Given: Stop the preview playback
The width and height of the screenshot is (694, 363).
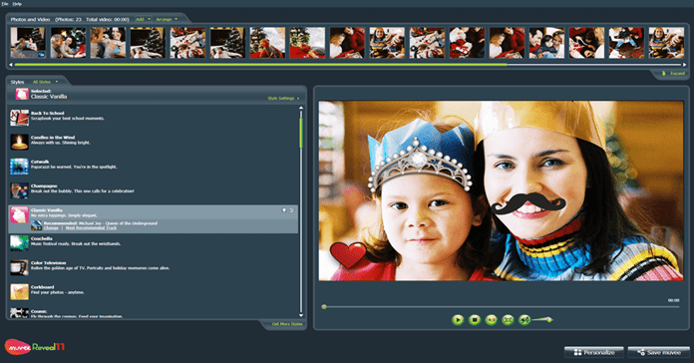Looking at the screenshot, I should pos(475,319).
